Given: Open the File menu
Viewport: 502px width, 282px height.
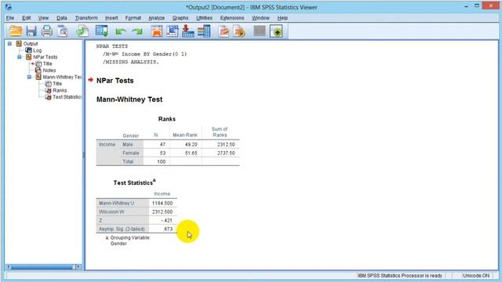Looking at the screenshot, I should 10,18.
